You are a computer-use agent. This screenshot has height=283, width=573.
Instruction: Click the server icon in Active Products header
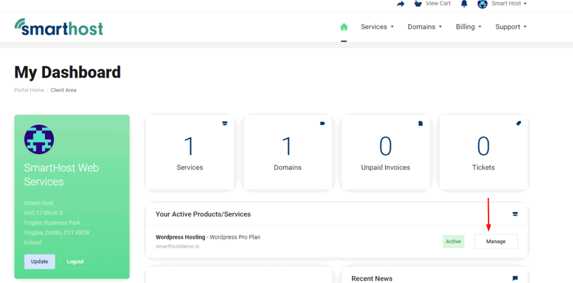(515, 214)
